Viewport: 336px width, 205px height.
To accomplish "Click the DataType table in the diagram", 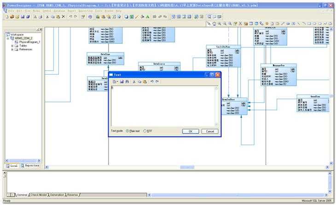I will (x=105, y=59).
